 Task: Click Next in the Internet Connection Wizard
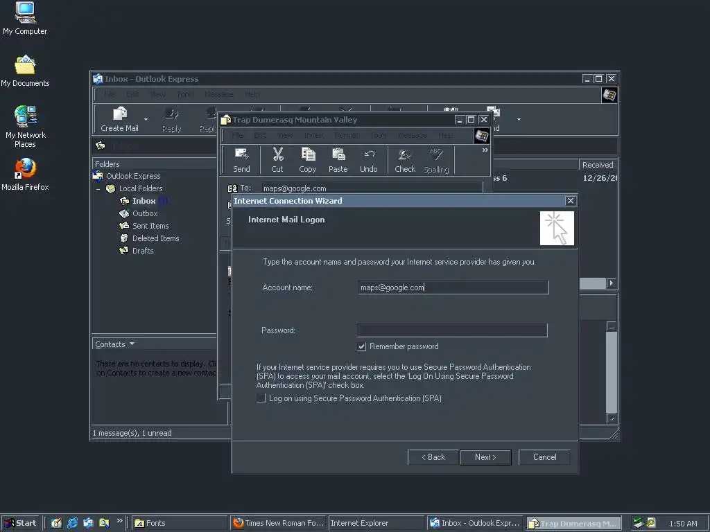485,457
